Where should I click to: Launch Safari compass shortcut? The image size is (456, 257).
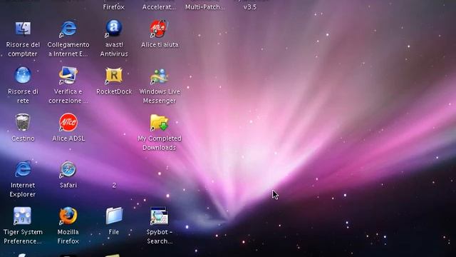(x=68, y=169)
